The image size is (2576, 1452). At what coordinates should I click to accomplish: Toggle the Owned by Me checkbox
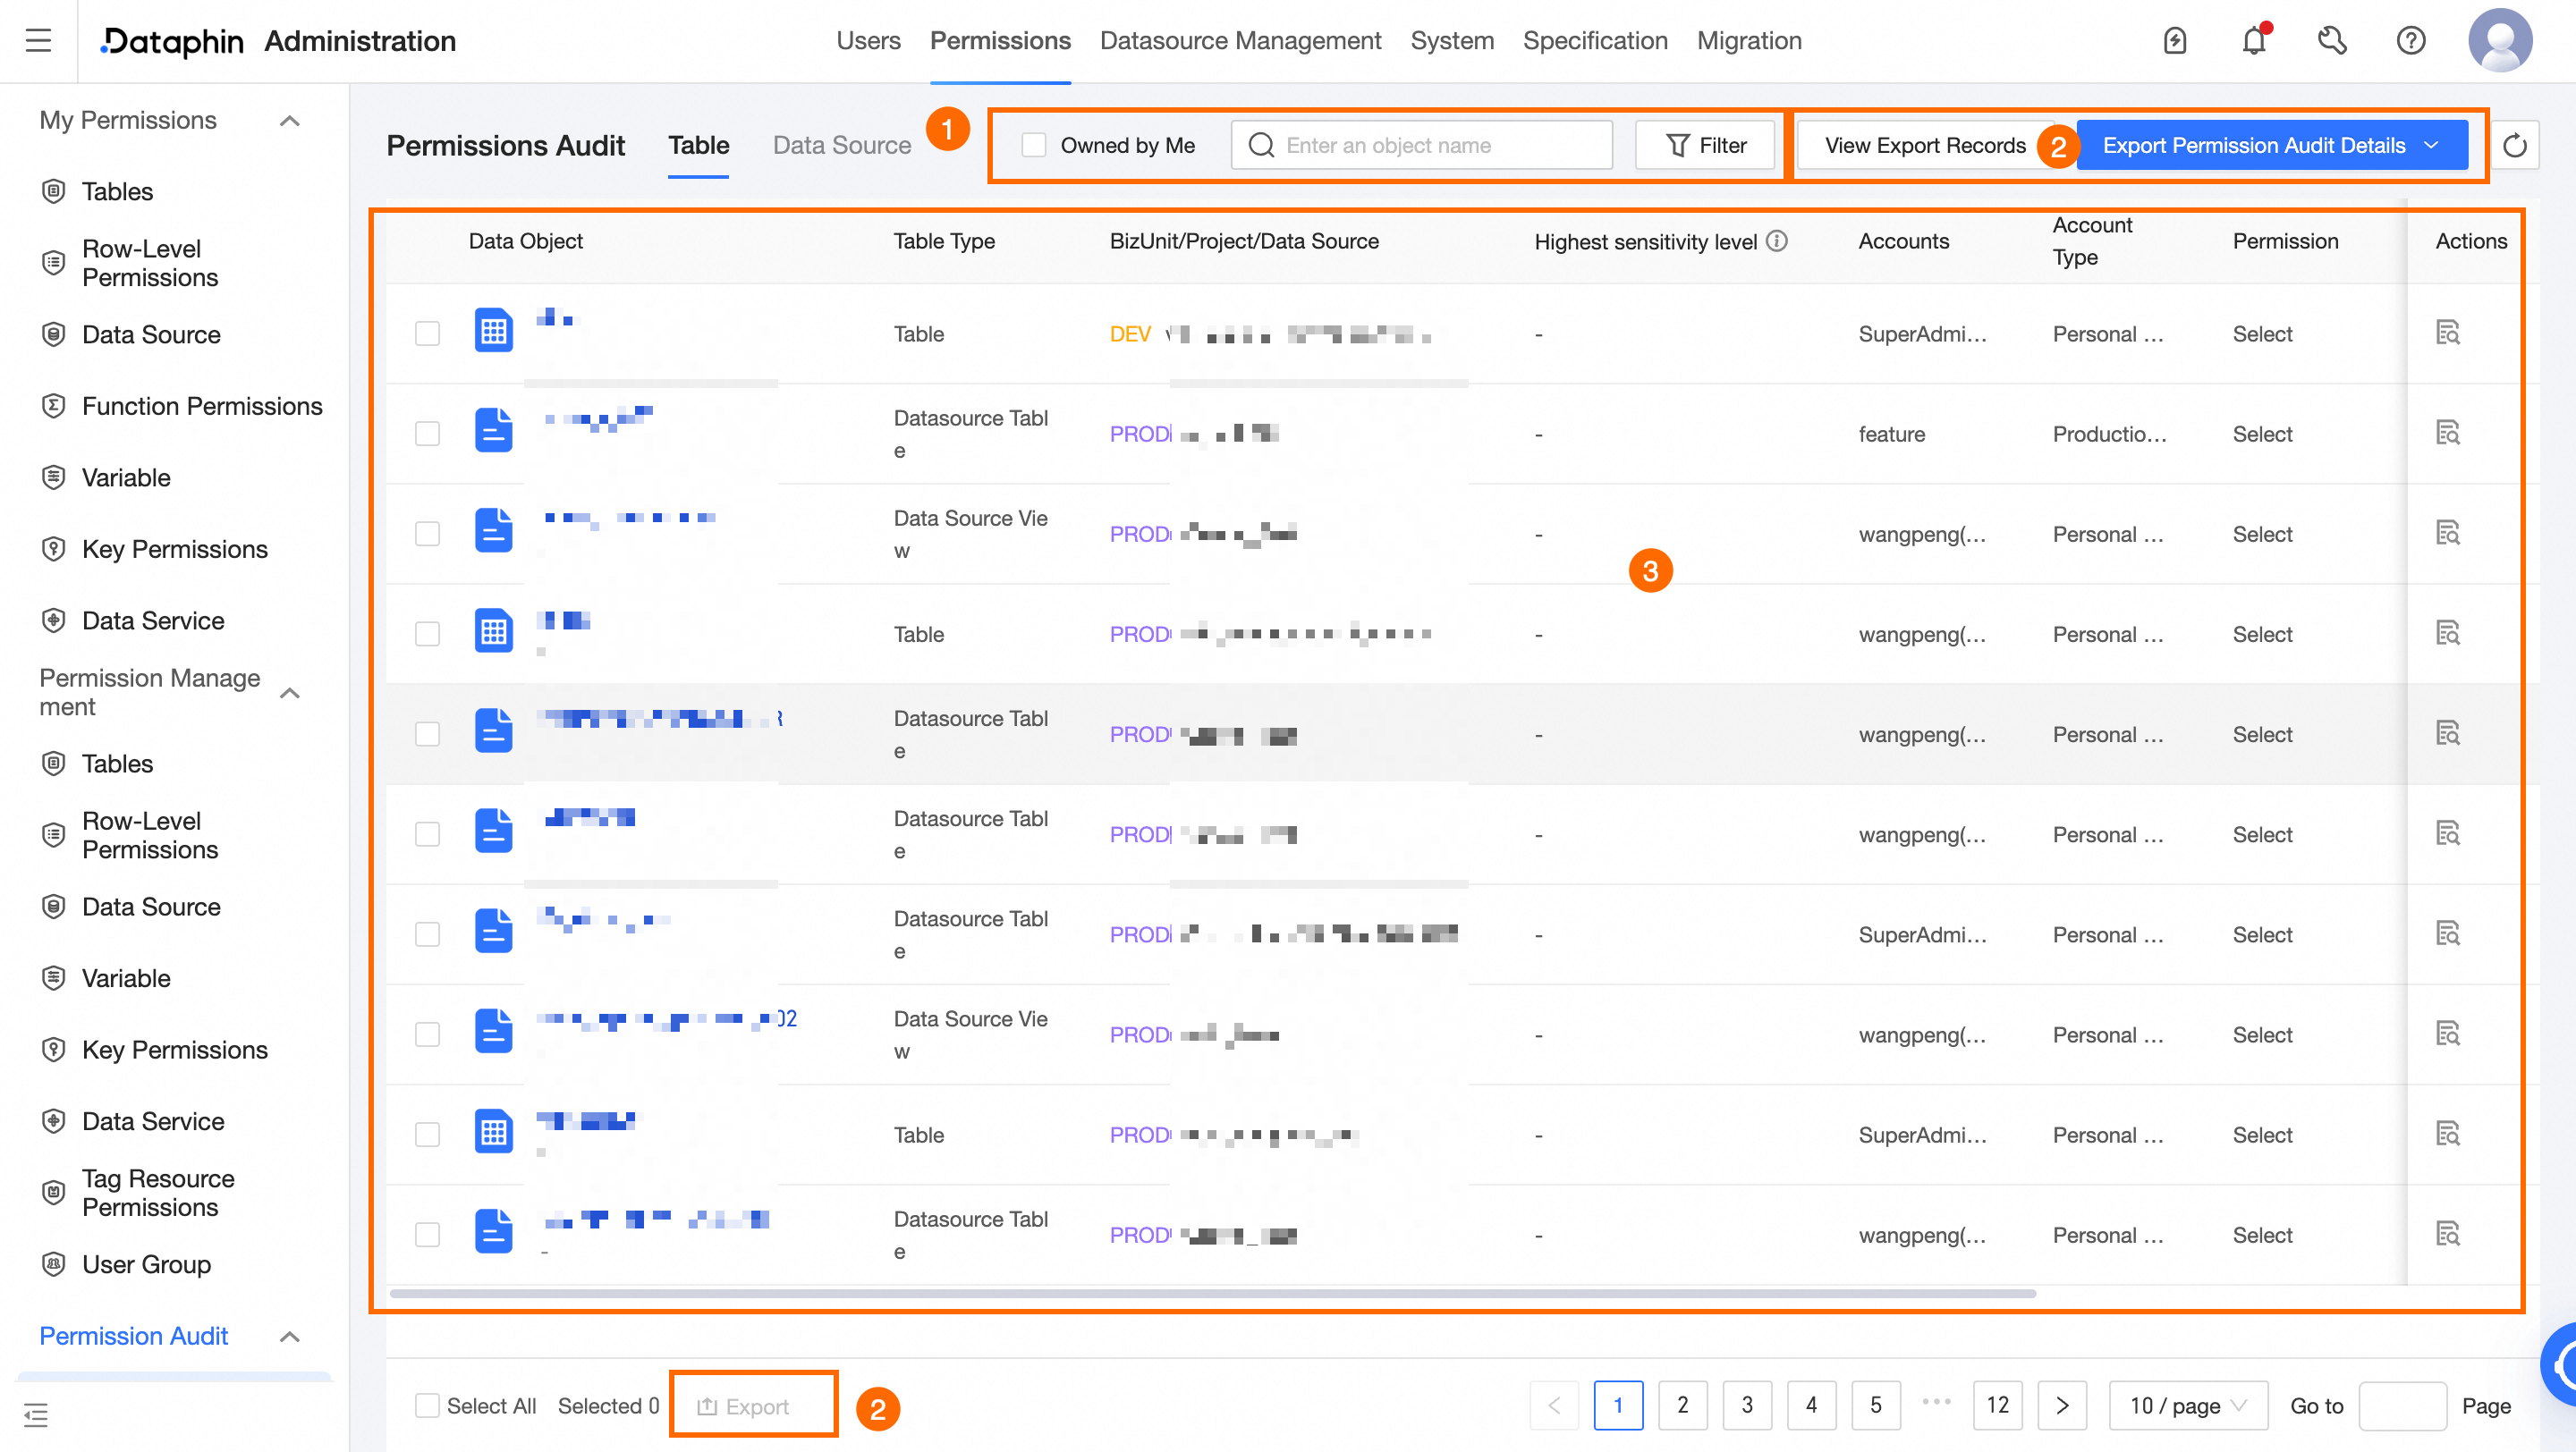pyautogui.click(x=1033, y=146)
